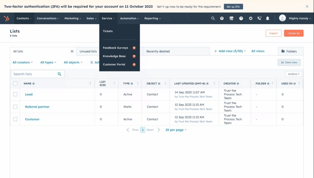
Task: Open the settings gear icon
Action: [251, 19]
